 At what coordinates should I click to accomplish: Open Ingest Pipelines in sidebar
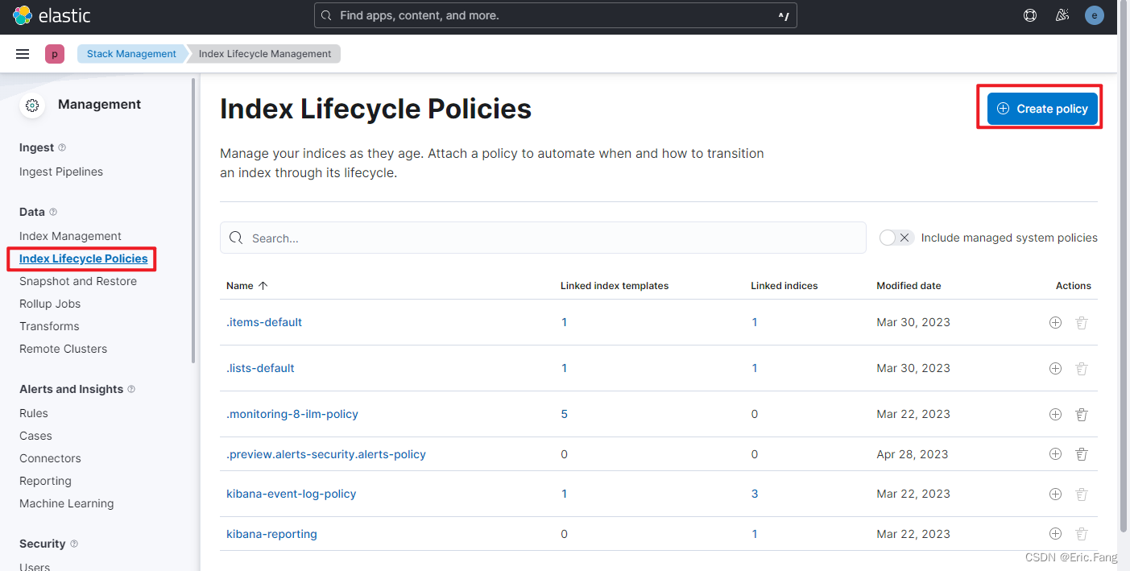tap(60, 171)
